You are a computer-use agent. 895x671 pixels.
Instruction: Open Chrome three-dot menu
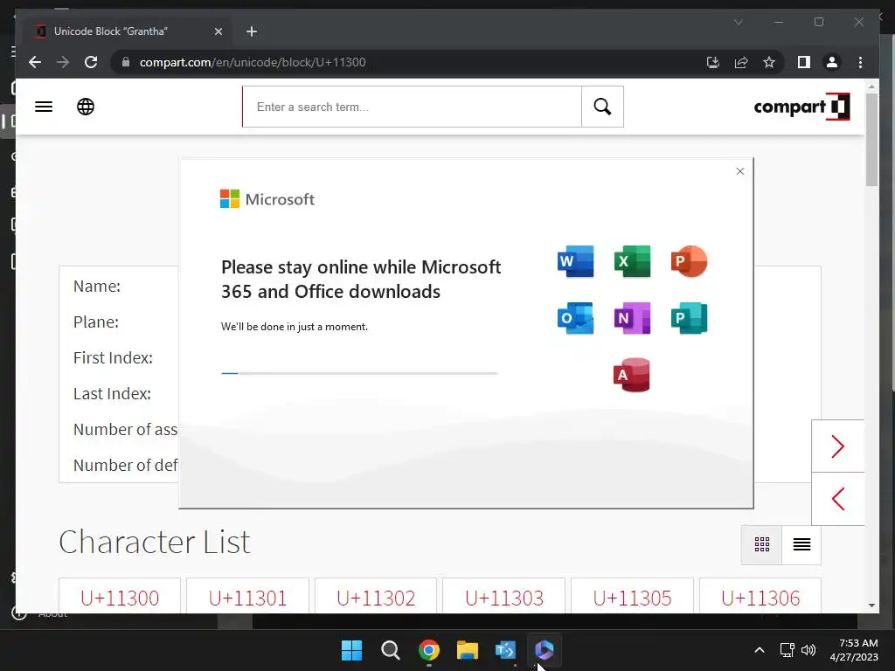(x=860, y=62)
